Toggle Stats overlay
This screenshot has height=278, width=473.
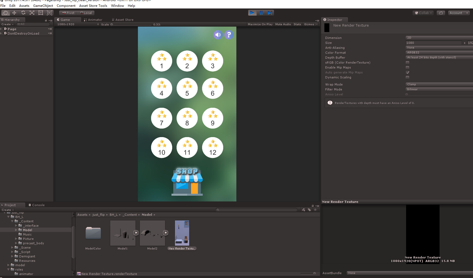(x=297, y=24)
